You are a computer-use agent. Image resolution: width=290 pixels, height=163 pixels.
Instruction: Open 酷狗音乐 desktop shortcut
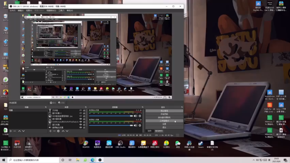coord(132,144)
